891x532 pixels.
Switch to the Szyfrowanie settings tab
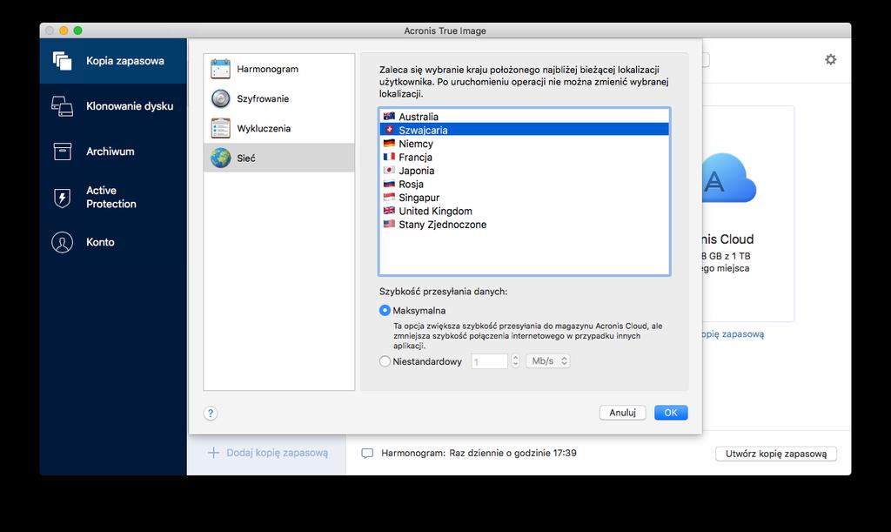279,99
